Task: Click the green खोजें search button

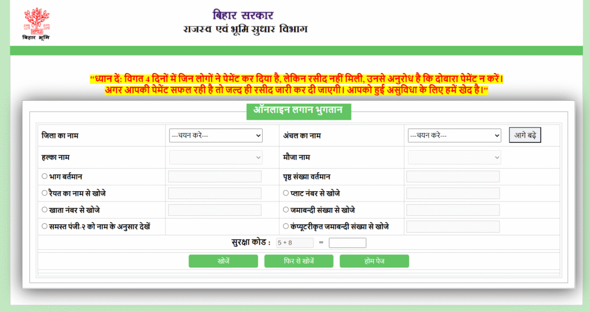Action: click(x=223, y=261)
